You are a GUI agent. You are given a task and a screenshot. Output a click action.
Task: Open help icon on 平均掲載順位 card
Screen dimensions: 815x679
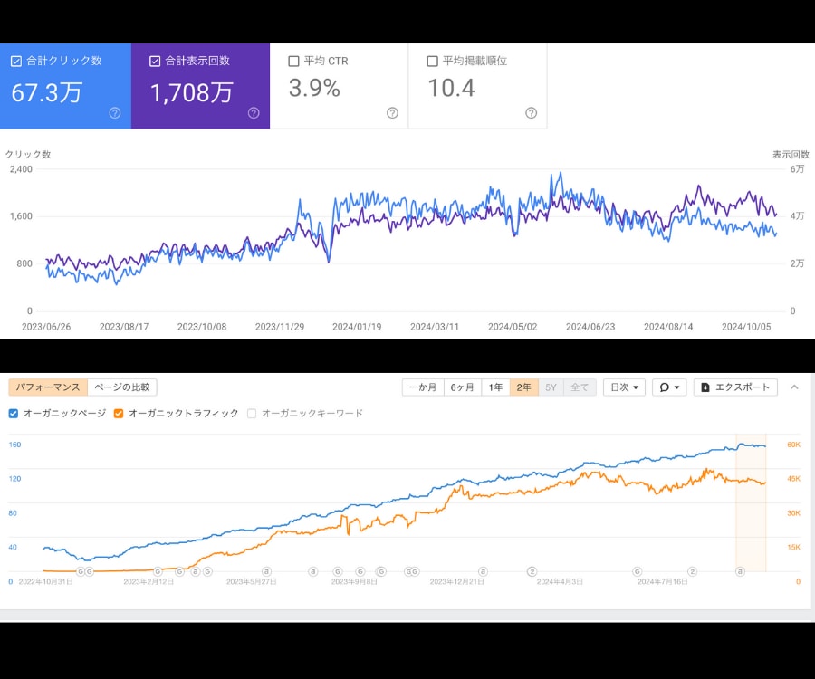[531, 113]
